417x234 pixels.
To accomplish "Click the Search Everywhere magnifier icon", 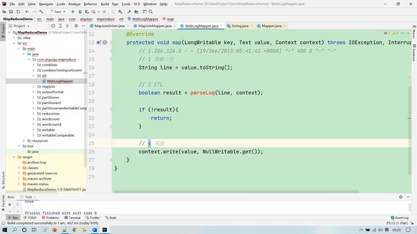I will coord(151,12).
